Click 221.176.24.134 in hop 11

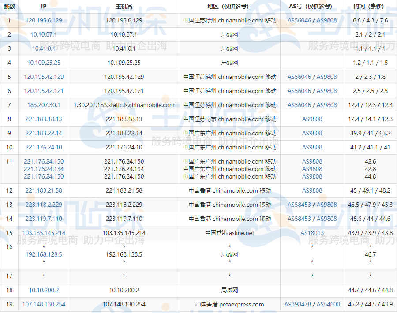click(43, 169)
